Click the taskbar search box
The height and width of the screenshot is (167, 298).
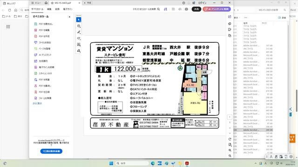click(x=132, y=163)
